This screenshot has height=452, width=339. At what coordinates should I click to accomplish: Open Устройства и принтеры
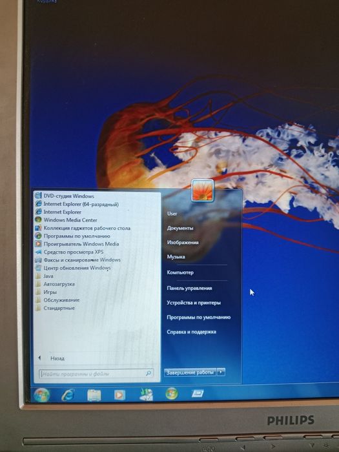(x=194, y=303)
